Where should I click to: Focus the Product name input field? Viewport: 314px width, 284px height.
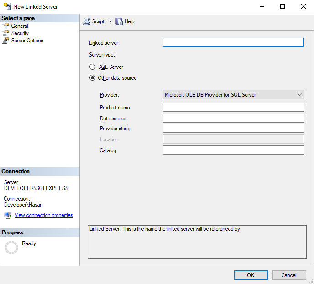point(233,107)
